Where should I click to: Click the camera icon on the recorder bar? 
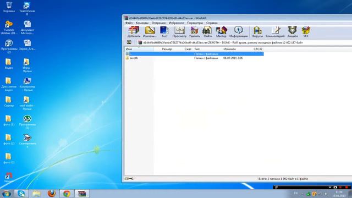coord(335,187)
